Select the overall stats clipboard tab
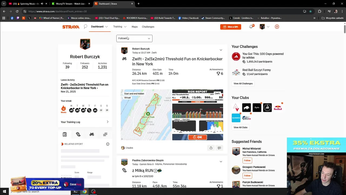 pos(65,134)
